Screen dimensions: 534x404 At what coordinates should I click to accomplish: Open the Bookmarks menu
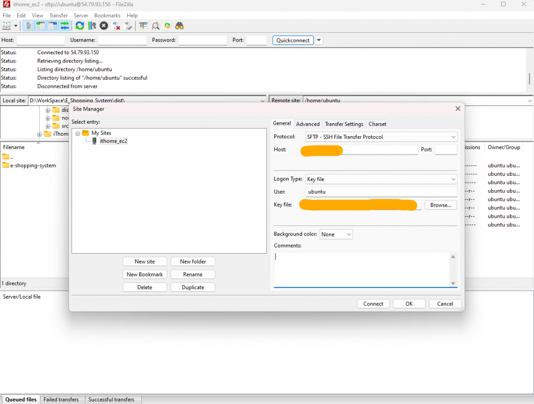[107, 15]
